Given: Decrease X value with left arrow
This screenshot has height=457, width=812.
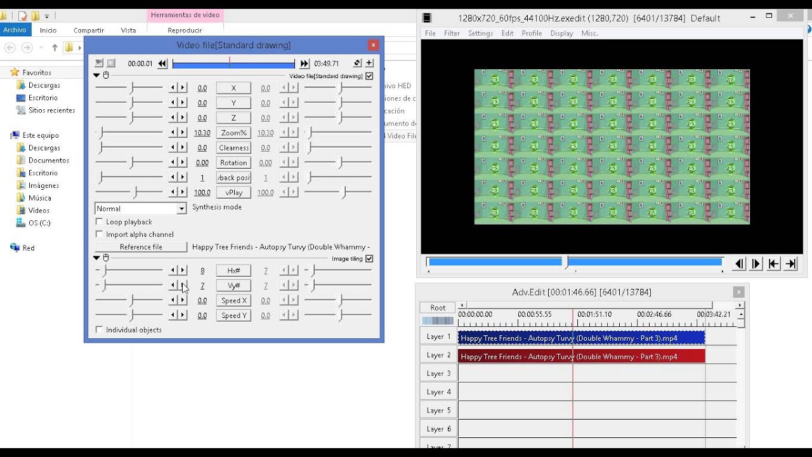Looking at the screenshot, I should point(173,88).
